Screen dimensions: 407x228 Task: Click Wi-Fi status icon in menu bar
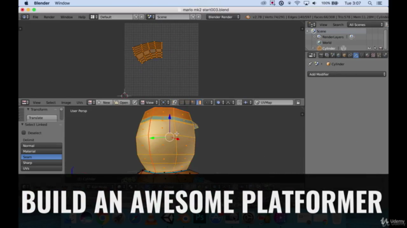point(297,3)
